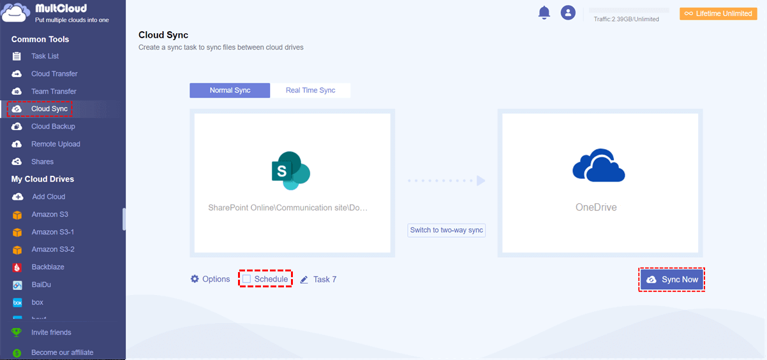Click the My Cloud Drives heading
Screen dimensions: 767x360
(x=43, y=179)
